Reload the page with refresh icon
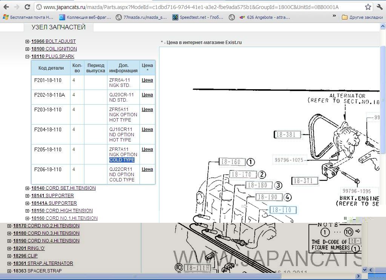This screenshot has width=386, height=280. (27, 7)
